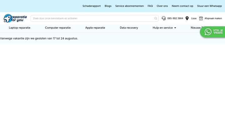Go to the Blogs page
The image size is (225, 140).
[108, 6]
